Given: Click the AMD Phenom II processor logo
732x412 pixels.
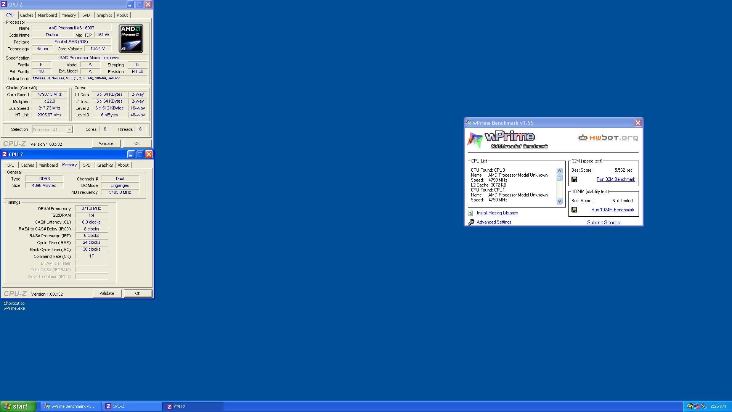Looking at the screenshot, I should [x=131, y=39].
